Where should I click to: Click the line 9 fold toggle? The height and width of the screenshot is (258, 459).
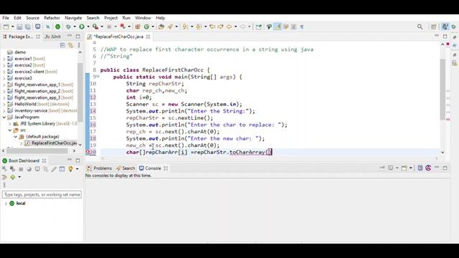pos(98,77)
